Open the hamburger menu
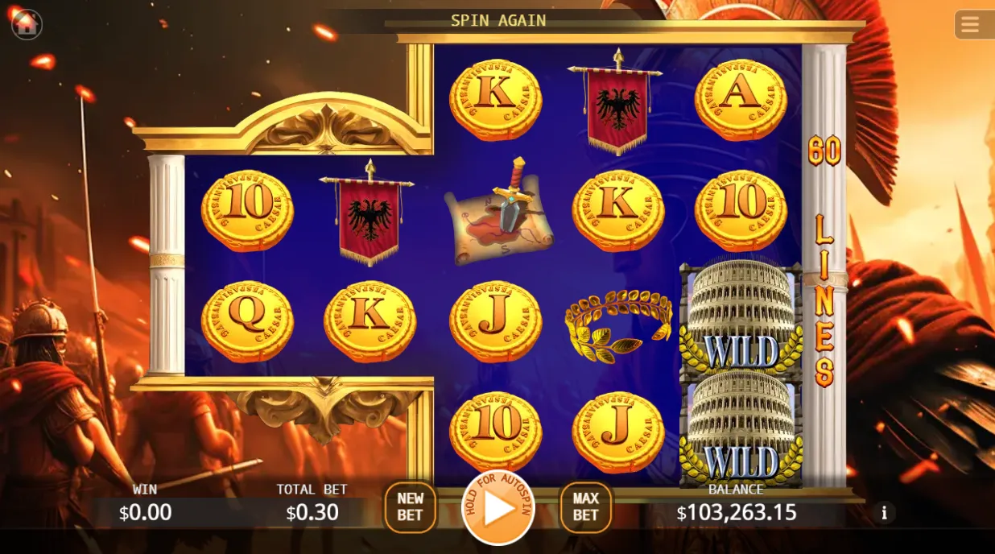 (970, 24)
